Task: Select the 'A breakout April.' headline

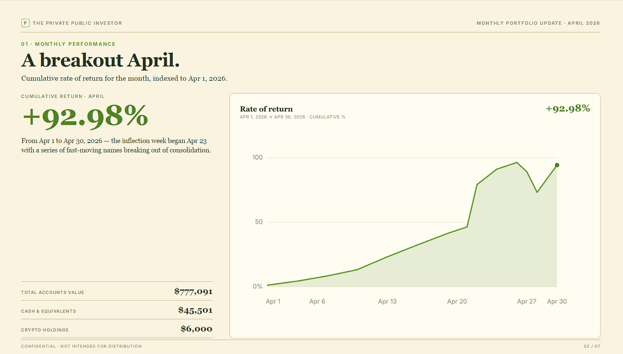Action: pos(101,60)
